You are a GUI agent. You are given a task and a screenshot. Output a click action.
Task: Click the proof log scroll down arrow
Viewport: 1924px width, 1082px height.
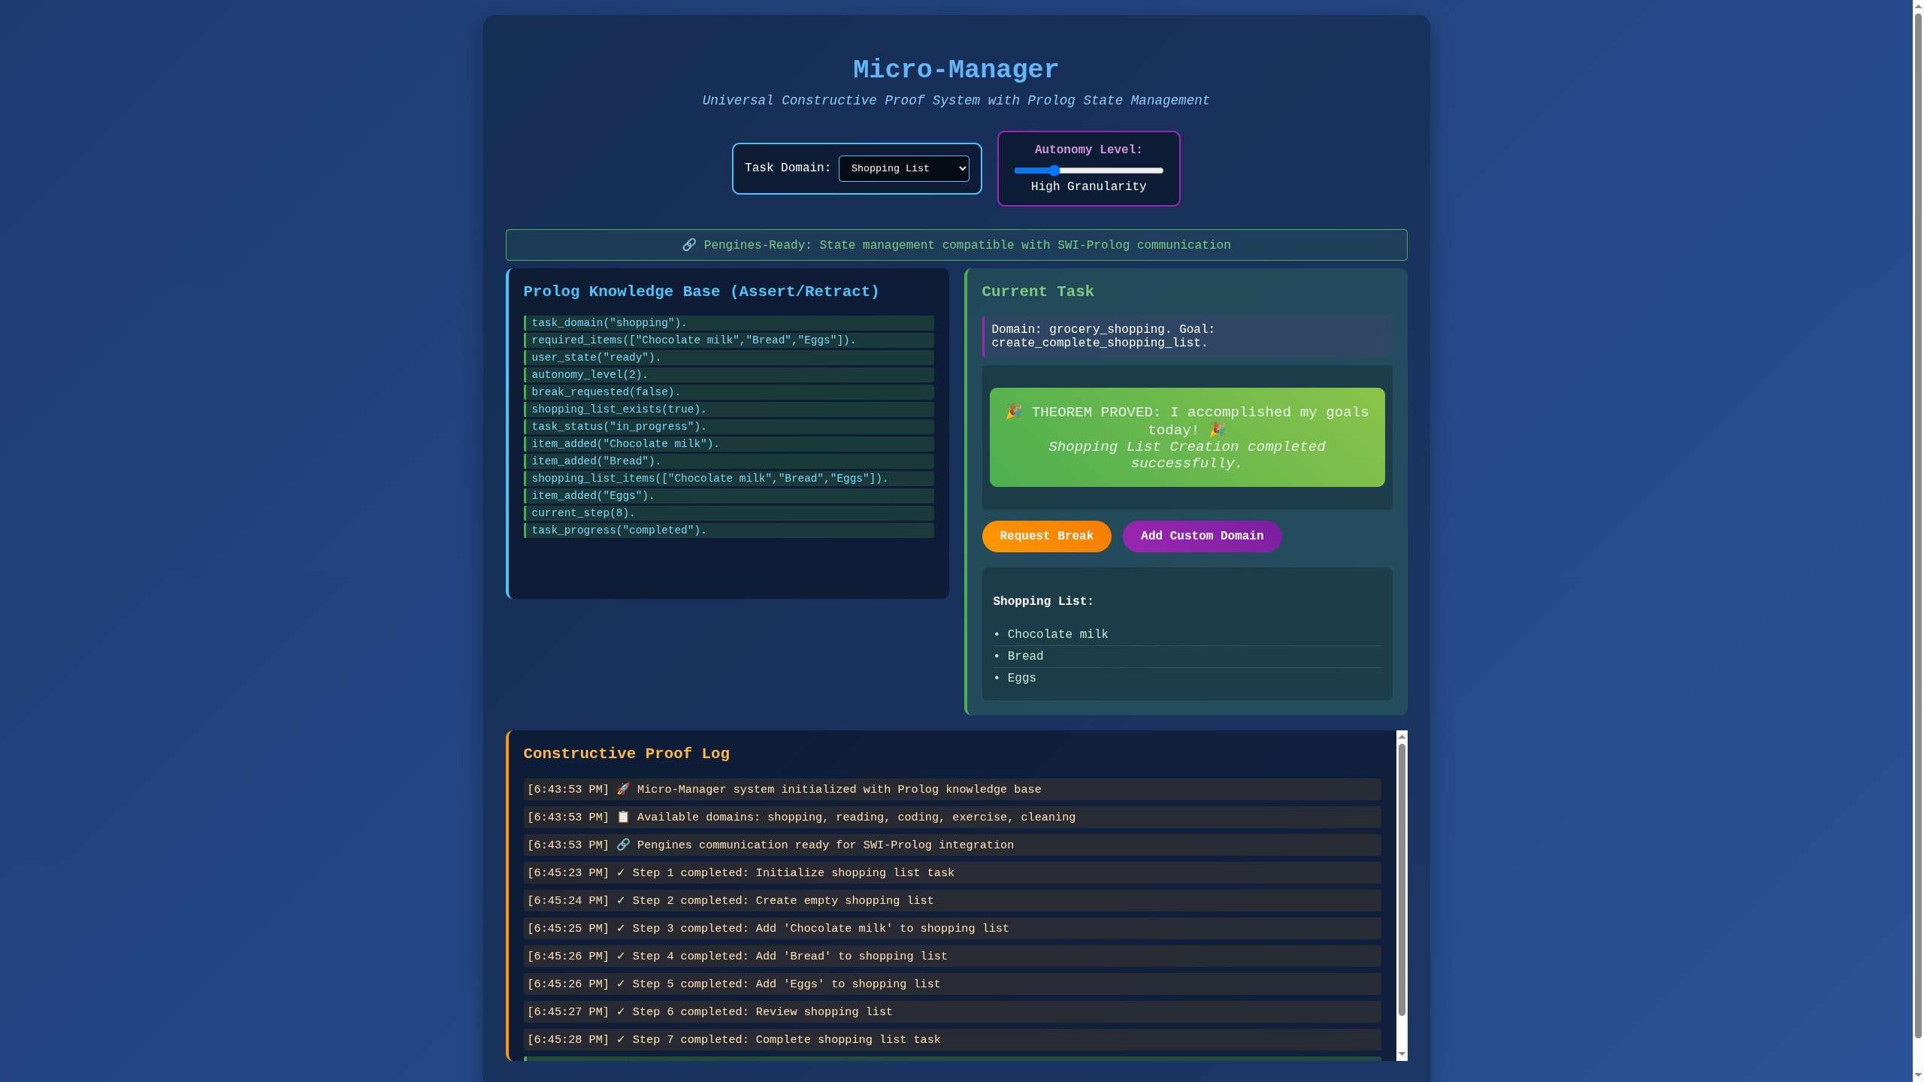[x=1402, y=1054]
